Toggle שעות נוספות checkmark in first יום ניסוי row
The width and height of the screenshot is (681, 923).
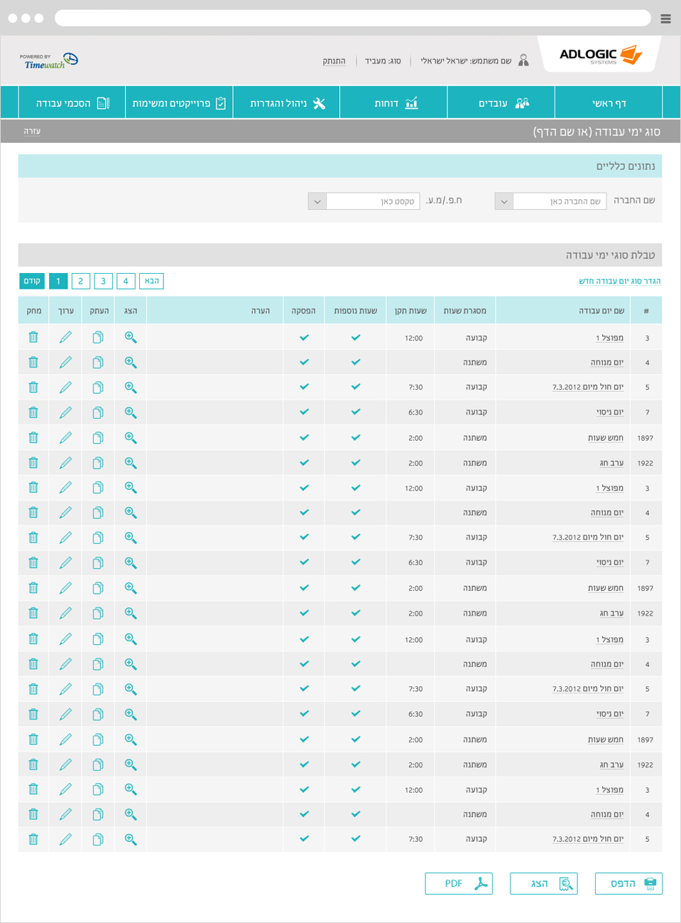click(356, 412)
